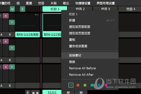The width and height of the screenshot is (141, 94).
Task: Open 快捷键设置 menu
Action: [83, 3]
